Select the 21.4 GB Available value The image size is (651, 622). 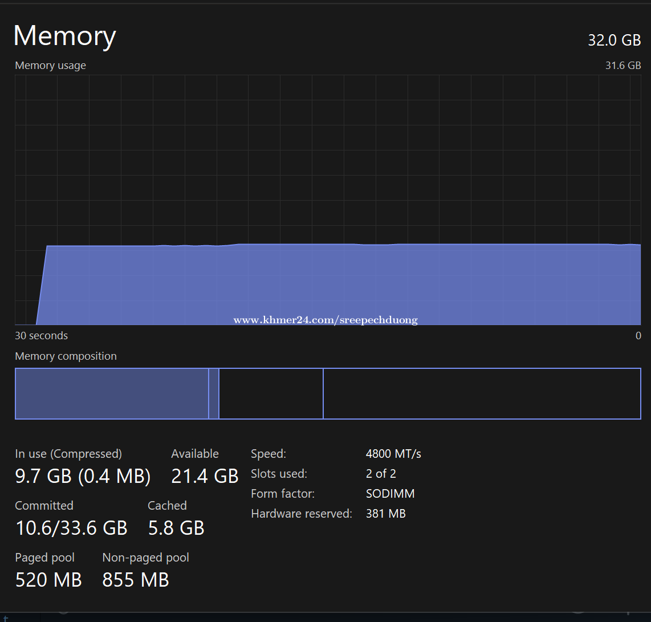pos(205,475)
